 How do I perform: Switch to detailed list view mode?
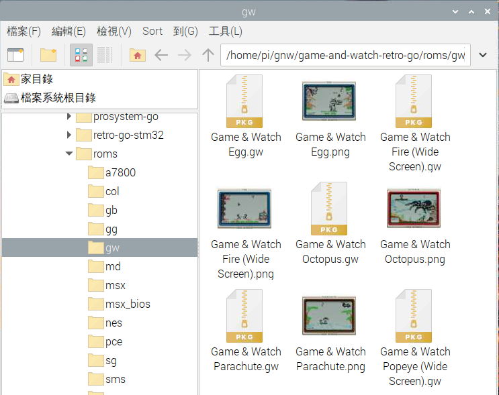click(x=105, y=55)
